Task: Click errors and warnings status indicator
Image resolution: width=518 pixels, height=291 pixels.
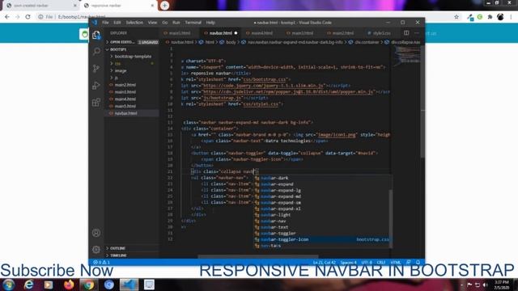Action: click(x=101, y=262)
